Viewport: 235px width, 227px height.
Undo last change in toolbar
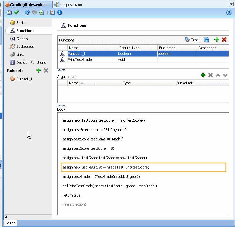tap(27, 12)
